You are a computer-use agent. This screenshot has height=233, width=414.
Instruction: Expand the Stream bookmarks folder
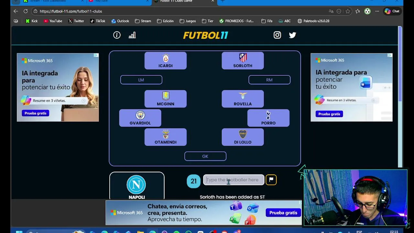pyautogui.click(x=143, y=21)
